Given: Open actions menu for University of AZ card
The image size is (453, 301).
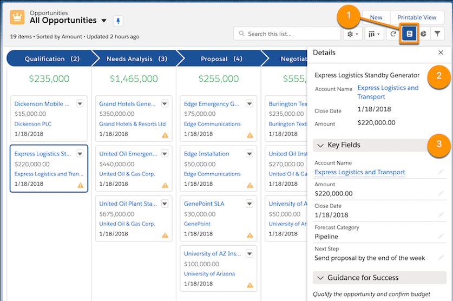Looking at the screenshot, I should (x=250, y=253).
